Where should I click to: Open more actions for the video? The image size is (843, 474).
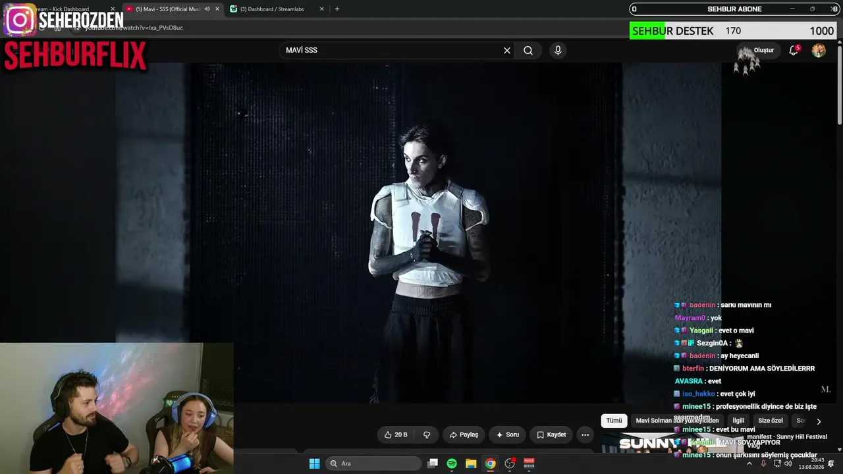[x=585, y=434]
